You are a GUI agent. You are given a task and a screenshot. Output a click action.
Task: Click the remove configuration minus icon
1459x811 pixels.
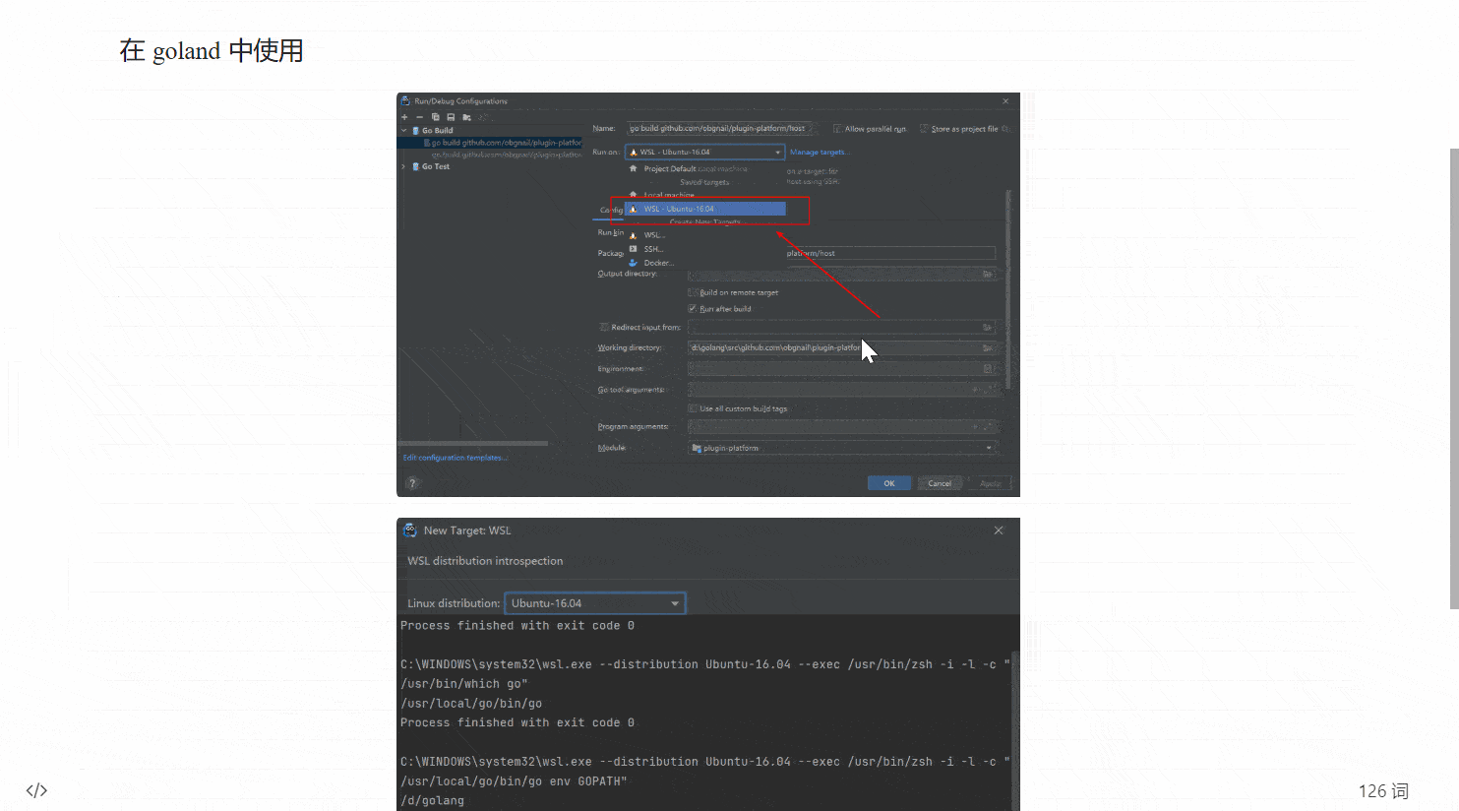(419, 117)
